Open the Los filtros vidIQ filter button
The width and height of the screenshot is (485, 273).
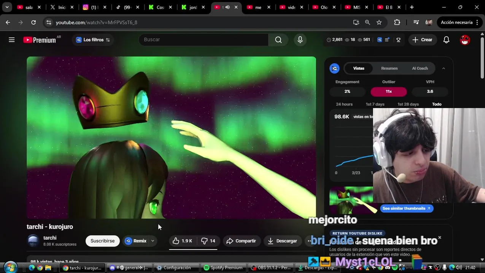point(93,40)
